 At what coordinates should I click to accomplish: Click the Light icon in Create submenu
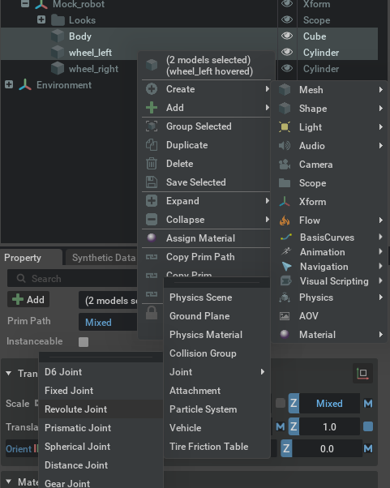(x=285, y=127)
